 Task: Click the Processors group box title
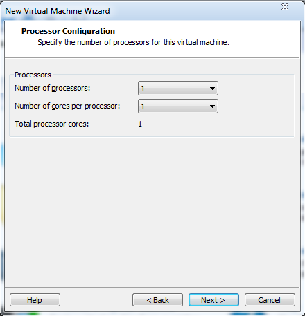pyautogui.click(x=33, y=75)
